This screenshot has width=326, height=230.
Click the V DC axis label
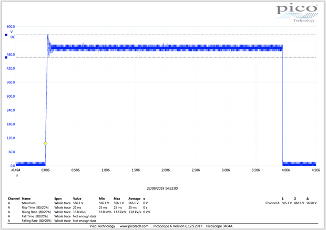tap(13, 35)
